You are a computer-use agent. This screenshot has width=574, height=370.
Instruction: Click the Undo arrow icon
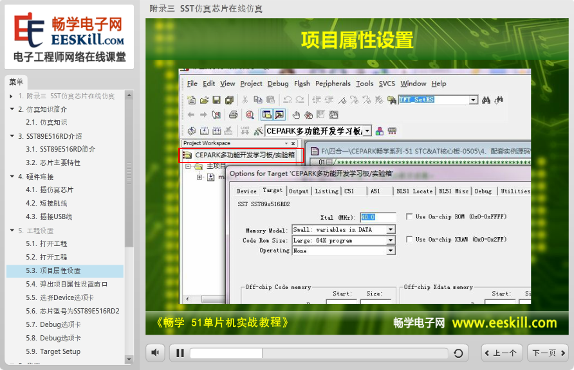click(x=288, y=100)
